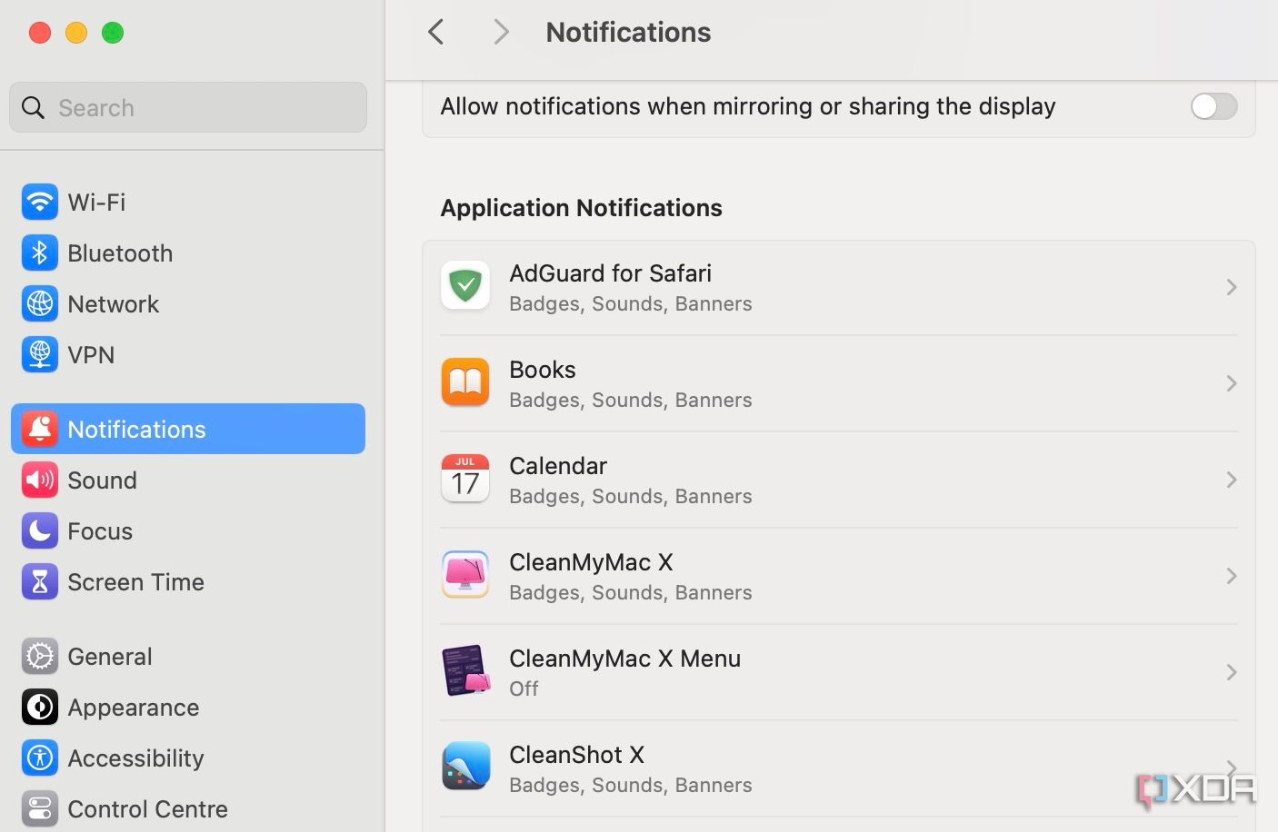Click the Focus moon icon
The height and width of the screenshot is (832, 1278).
point(39,530)
